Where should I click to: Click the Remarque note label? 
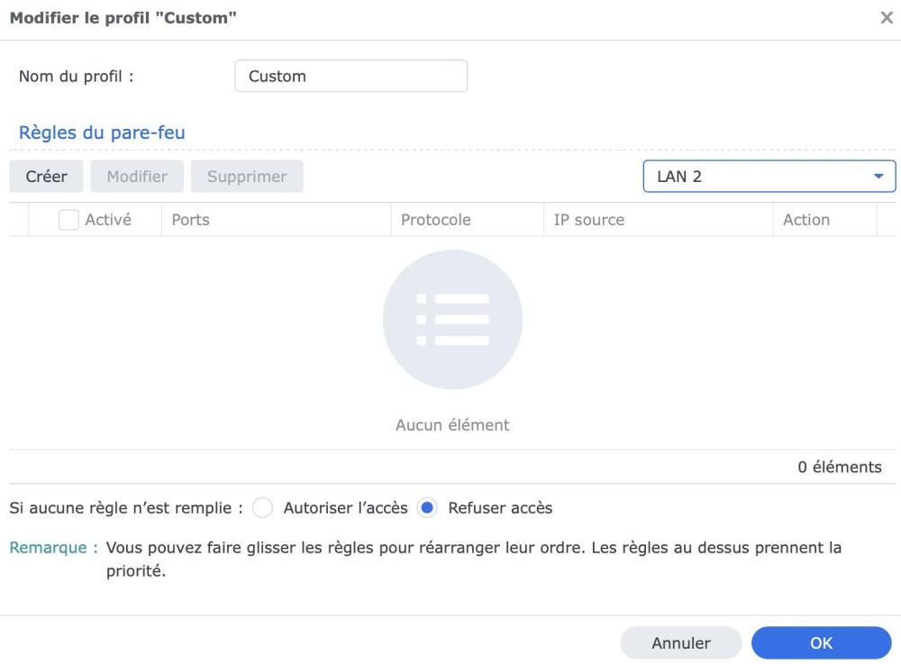pos(54,548)
